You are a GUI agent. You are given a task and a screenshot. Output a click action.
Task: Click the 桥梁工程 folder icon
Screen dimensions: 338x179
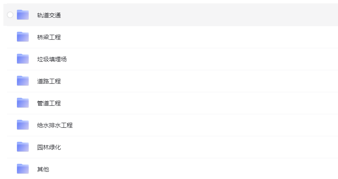coord(23,37)
